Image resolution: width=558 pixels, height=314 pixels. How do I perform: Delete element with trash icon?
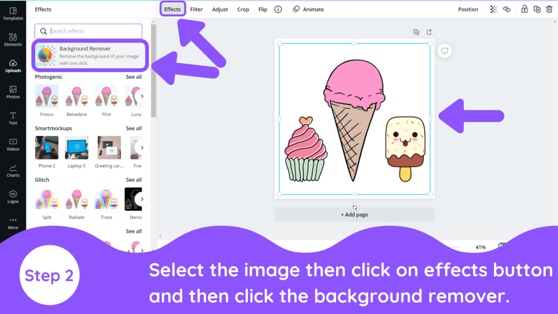pyautogui.click(x=549, y=9)
